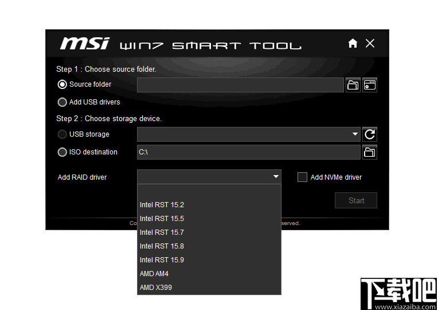This screenshot has width=438, height=310.
Task: Open the USB storage dropdown list
Action: pos(355,134)
